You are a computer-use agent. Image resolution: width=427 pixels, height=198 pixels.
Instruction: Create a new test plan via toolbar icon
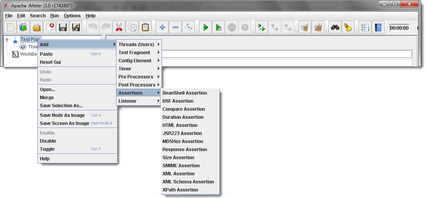coord(11,27)
